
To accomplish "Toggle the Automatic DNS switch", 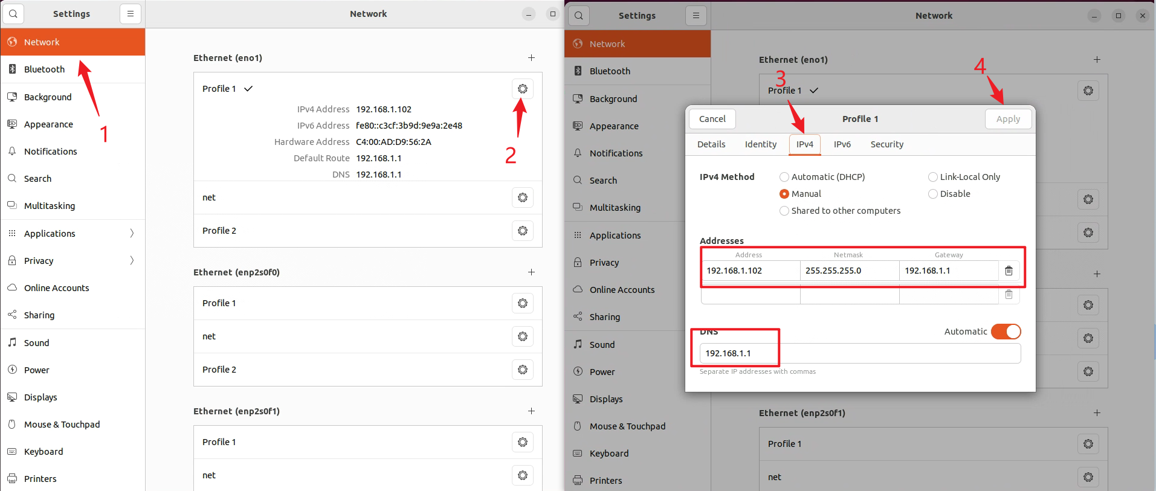I will (x=1006, y=332).
